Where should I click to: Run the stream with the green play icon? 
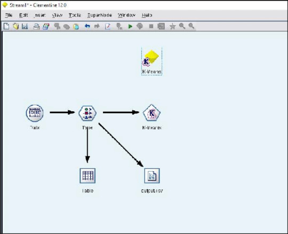[x=130, y=27]
